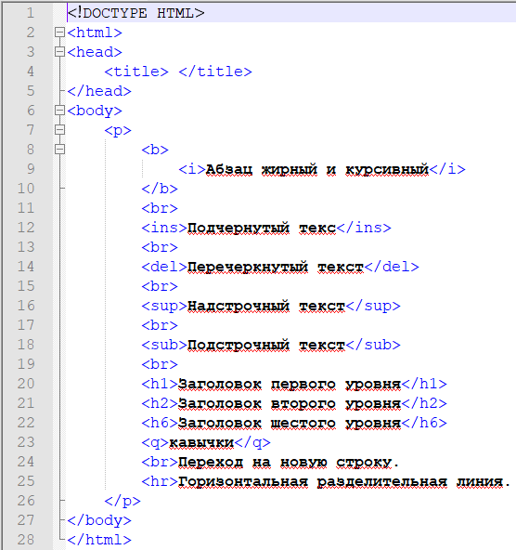
Task: Click line number 12 in margin
Action: click(26, 228)
